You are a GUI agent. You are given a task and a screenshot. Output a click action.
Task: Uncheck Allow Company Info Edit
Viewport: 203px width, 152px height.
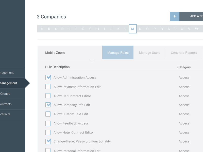click(x=48, y=105)
